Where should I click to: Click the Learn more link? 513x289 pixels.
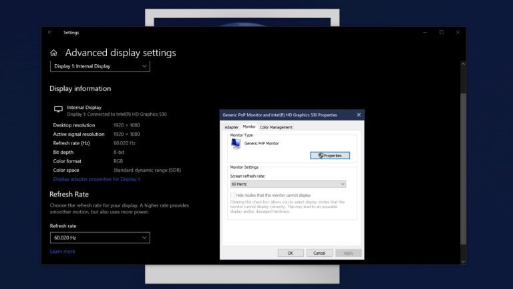[62, 252]
